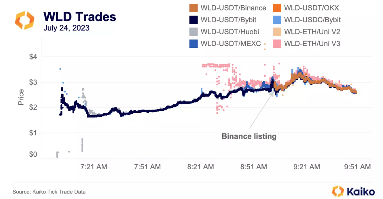This screenshot has width=383, height=199.
Task: Click the WLD-USDT/Bybit dark navy legend swatch
Action: tap(193, 20)
